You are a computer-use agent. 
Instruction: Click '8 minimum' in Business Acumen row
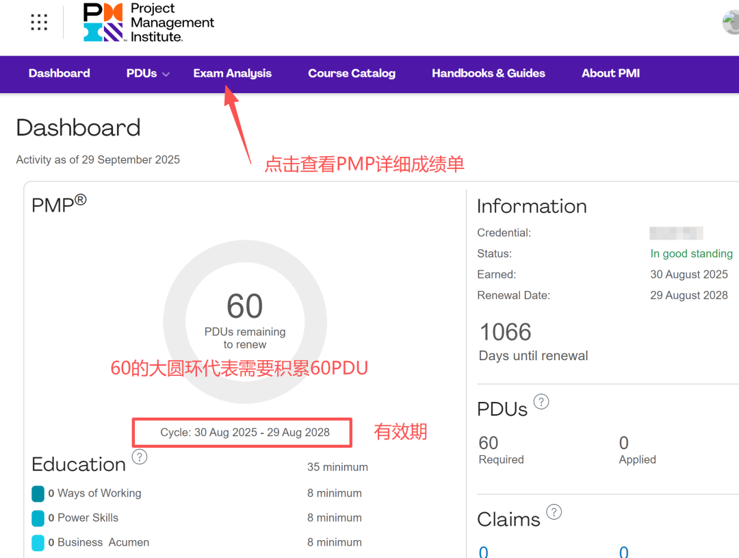coord(335,542)
